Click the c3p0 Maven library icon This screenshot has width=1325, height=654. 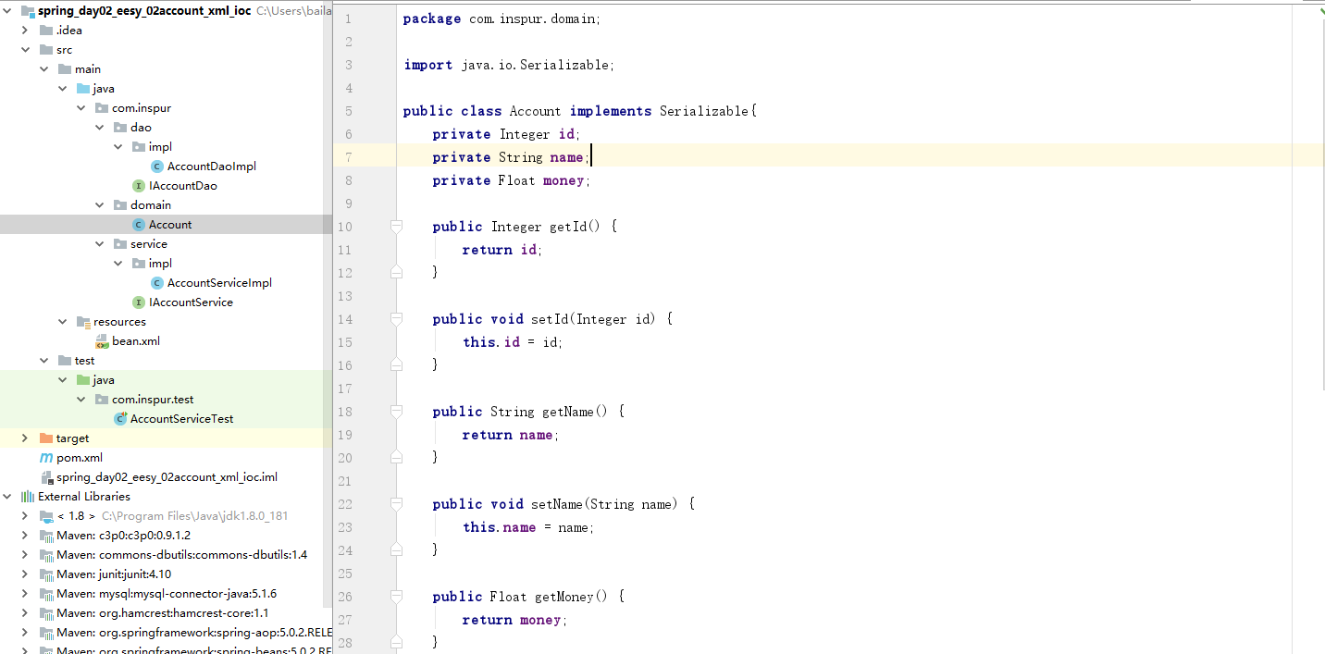pos(46,536)
